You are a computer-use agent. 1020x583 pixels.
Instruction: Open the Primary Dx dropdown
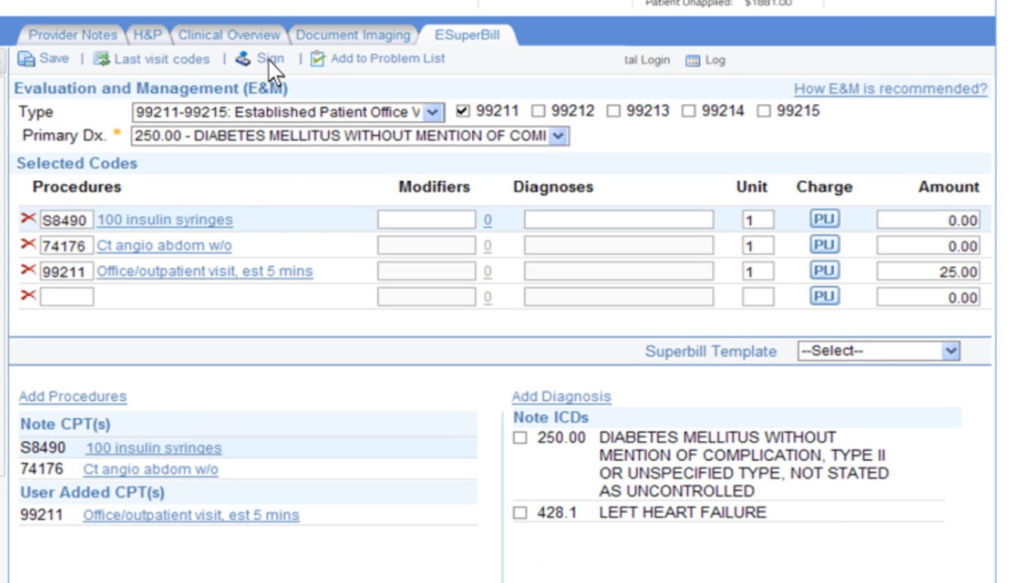coord(558,137)
